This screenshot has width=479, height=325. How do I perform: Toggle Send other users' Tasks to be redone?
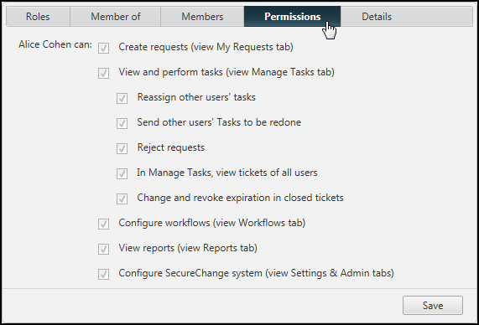coord(122,123)
